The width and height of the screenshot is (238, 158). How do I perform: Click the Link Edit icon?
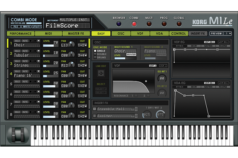pos(101,73)
